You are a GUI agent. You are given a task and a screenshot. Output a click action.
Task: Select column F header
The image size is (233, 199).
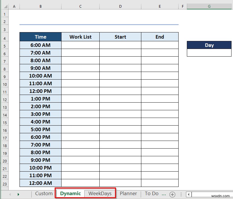[x=183, y=6]
